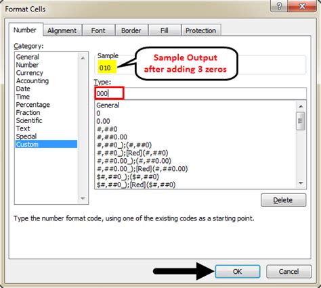Open the Font tab
The image size is (321, 288).
[98, 30]
